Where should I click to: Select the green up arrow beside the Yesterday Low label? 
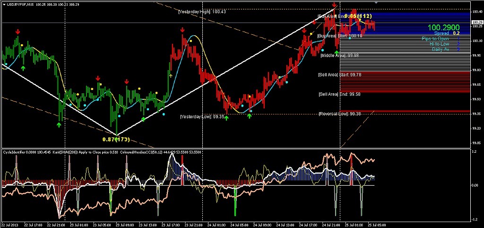[x=226, y=118]
